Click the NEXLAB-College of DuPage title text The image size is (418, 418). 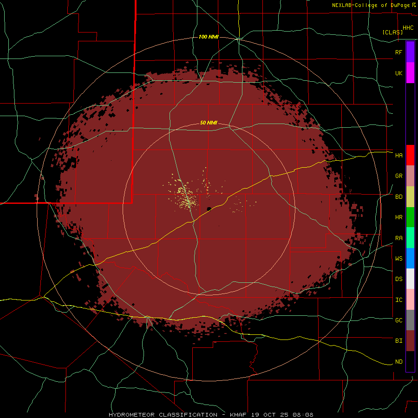point(371,5)
